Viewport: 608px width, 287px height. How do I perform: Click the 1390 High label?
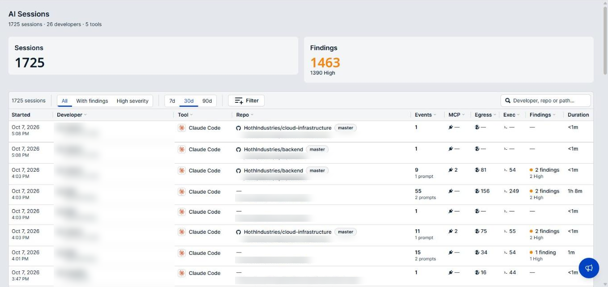coord(323,73)
